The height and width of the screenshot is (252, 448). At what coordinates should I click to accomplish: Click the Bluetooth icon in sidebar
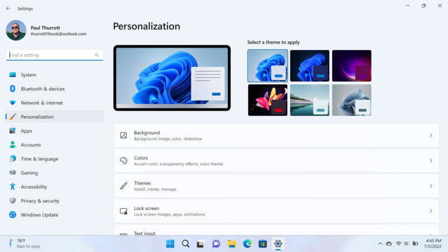coord(12,89)
